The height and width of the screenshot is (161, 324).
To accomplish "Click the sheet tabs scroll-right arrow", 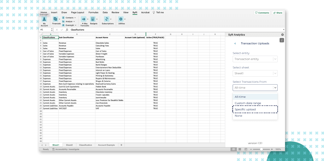I will (x=46, y=145).
